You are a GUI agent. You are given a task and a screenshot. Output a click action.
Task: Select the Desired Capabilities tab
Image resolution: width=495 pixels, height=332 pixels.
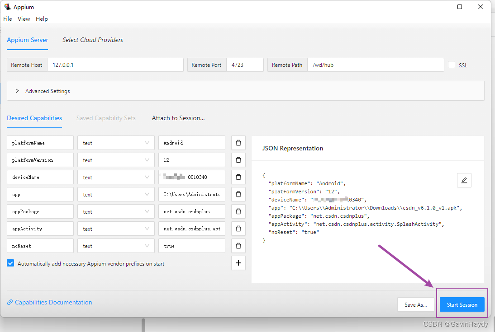[34, 118]
